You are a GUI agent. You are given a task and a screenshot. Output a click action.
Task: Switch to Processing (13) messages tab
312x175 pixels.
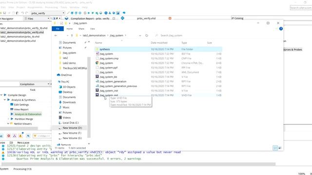[22, 169]
